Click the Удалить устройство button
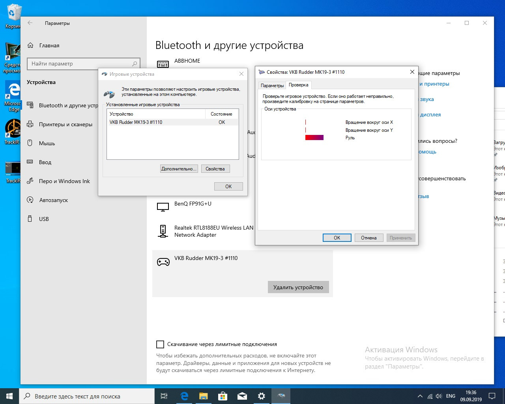505x404 pixels. (298, 287)
